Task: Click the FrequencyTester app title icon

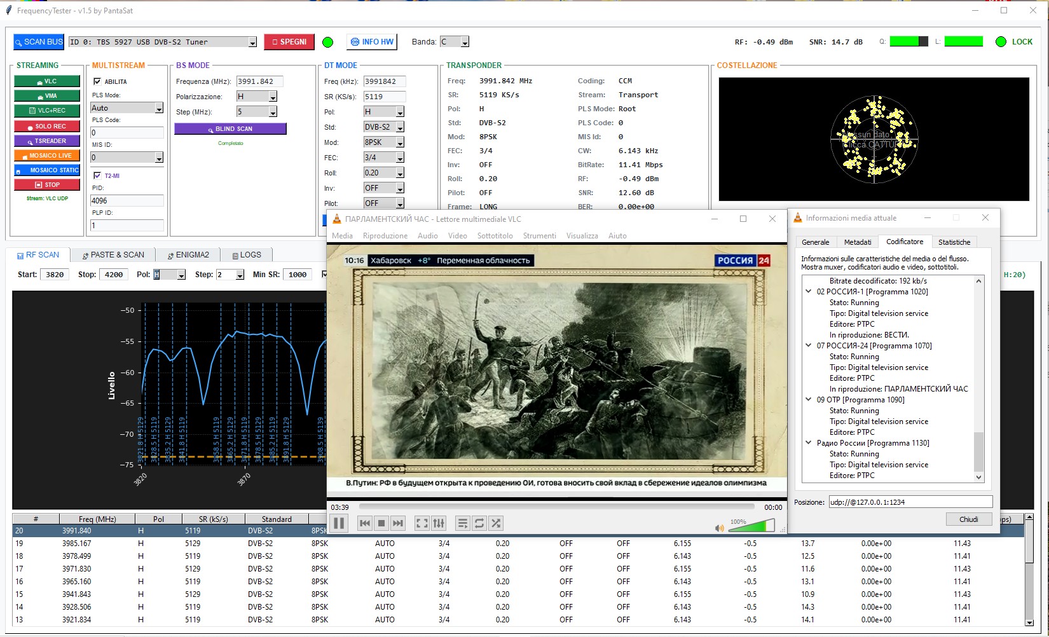Action: coord(9,10)
